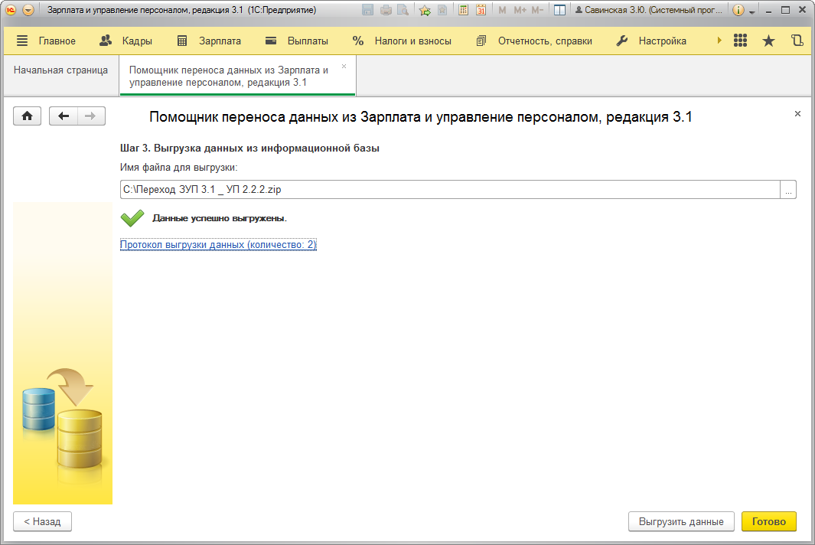The width and height of the screenshot is (815, 545).
Task: Add the current page to favorites via title bar star
Action: 425,11
